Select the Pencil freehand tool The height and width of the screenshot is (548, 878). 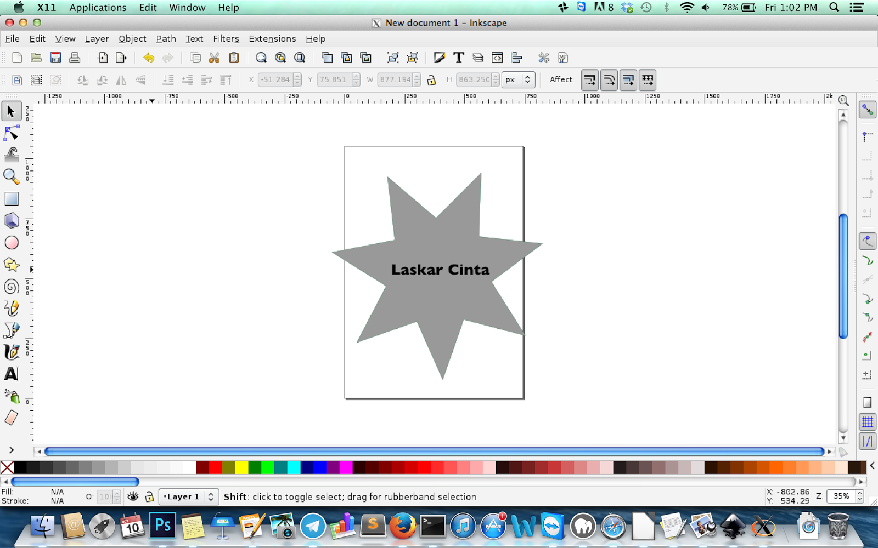[11, 308]
